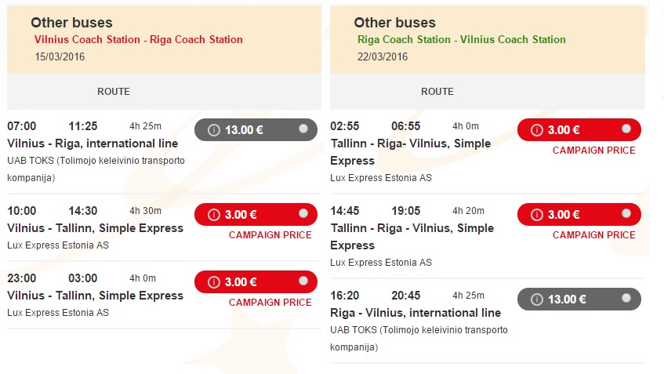This screenshot has height=374, width=664.
Task: Show info for 02:55 Tallinn-Riga-Vilnius fare
Action: point(537,130)
